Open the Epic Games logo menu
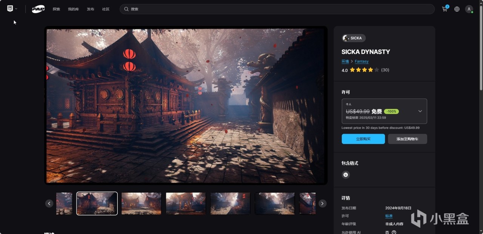 click(x=10, y=9)
